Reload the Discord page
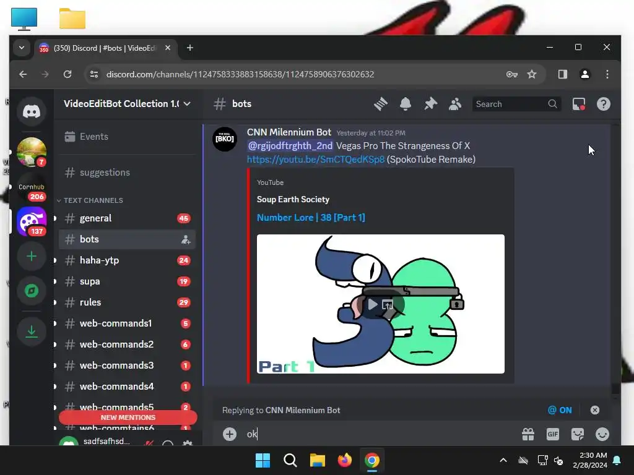 point(67,74)
